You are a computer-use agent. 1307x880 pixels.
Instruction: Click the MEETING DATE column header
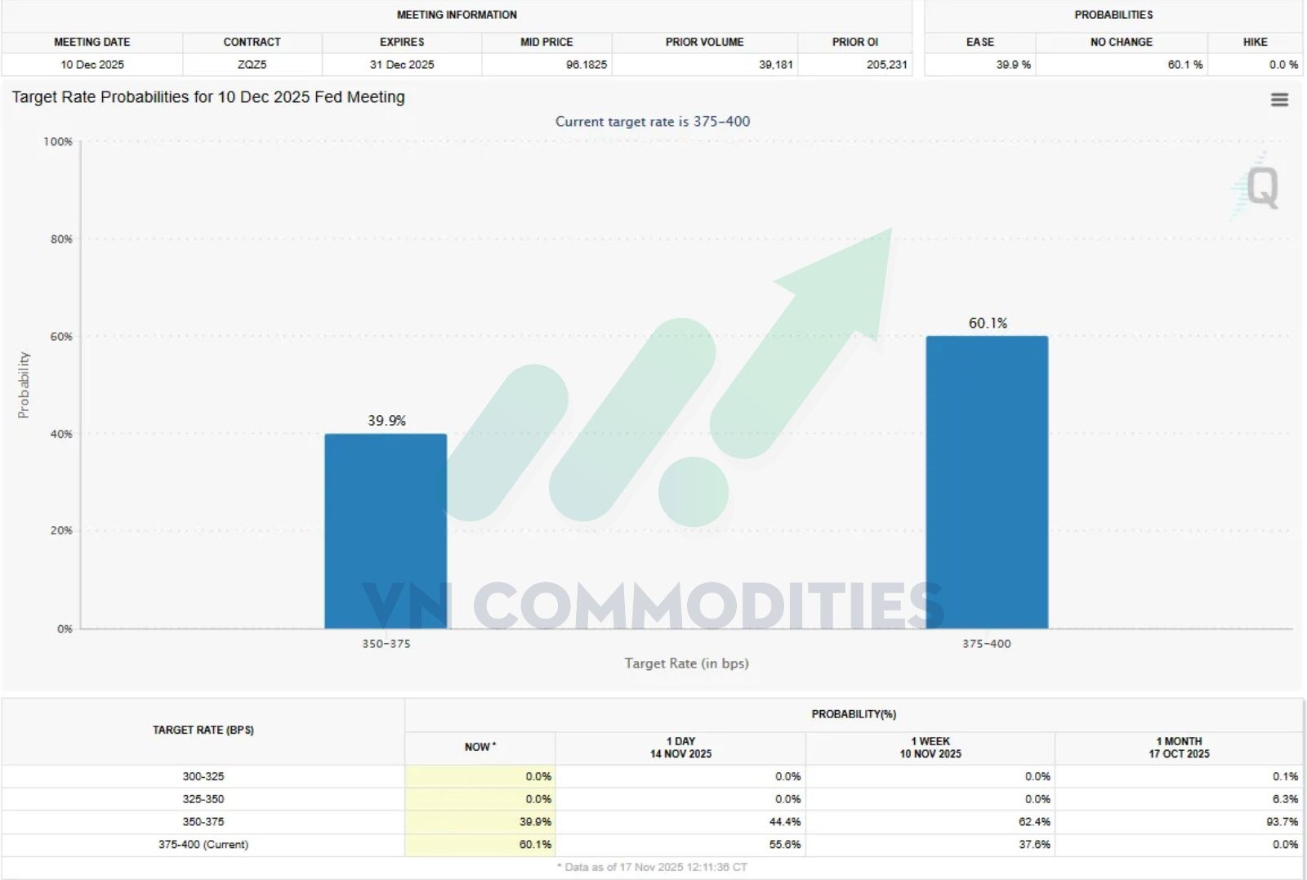pos(92,42)
